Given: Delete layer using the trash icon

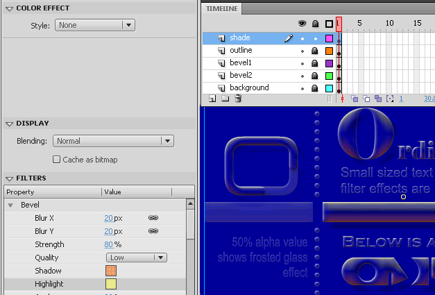Looking at the screenshot, I should [x=238, y=99].
